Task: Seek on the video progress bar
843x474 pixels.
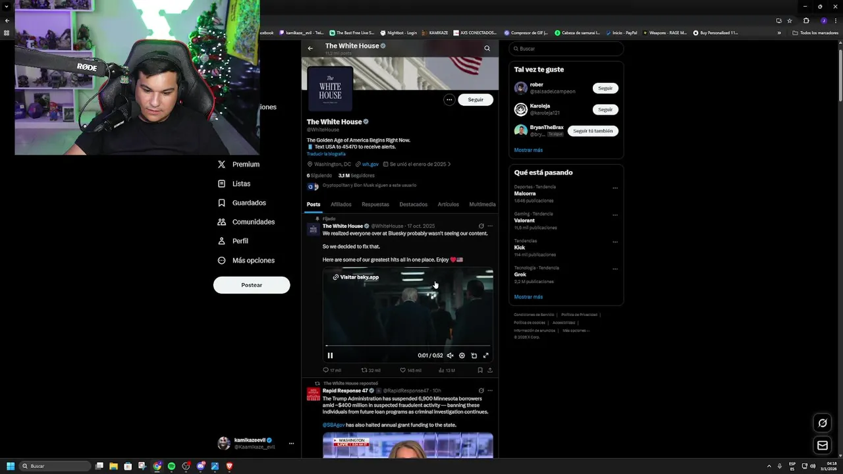Action: click(408, 346)
